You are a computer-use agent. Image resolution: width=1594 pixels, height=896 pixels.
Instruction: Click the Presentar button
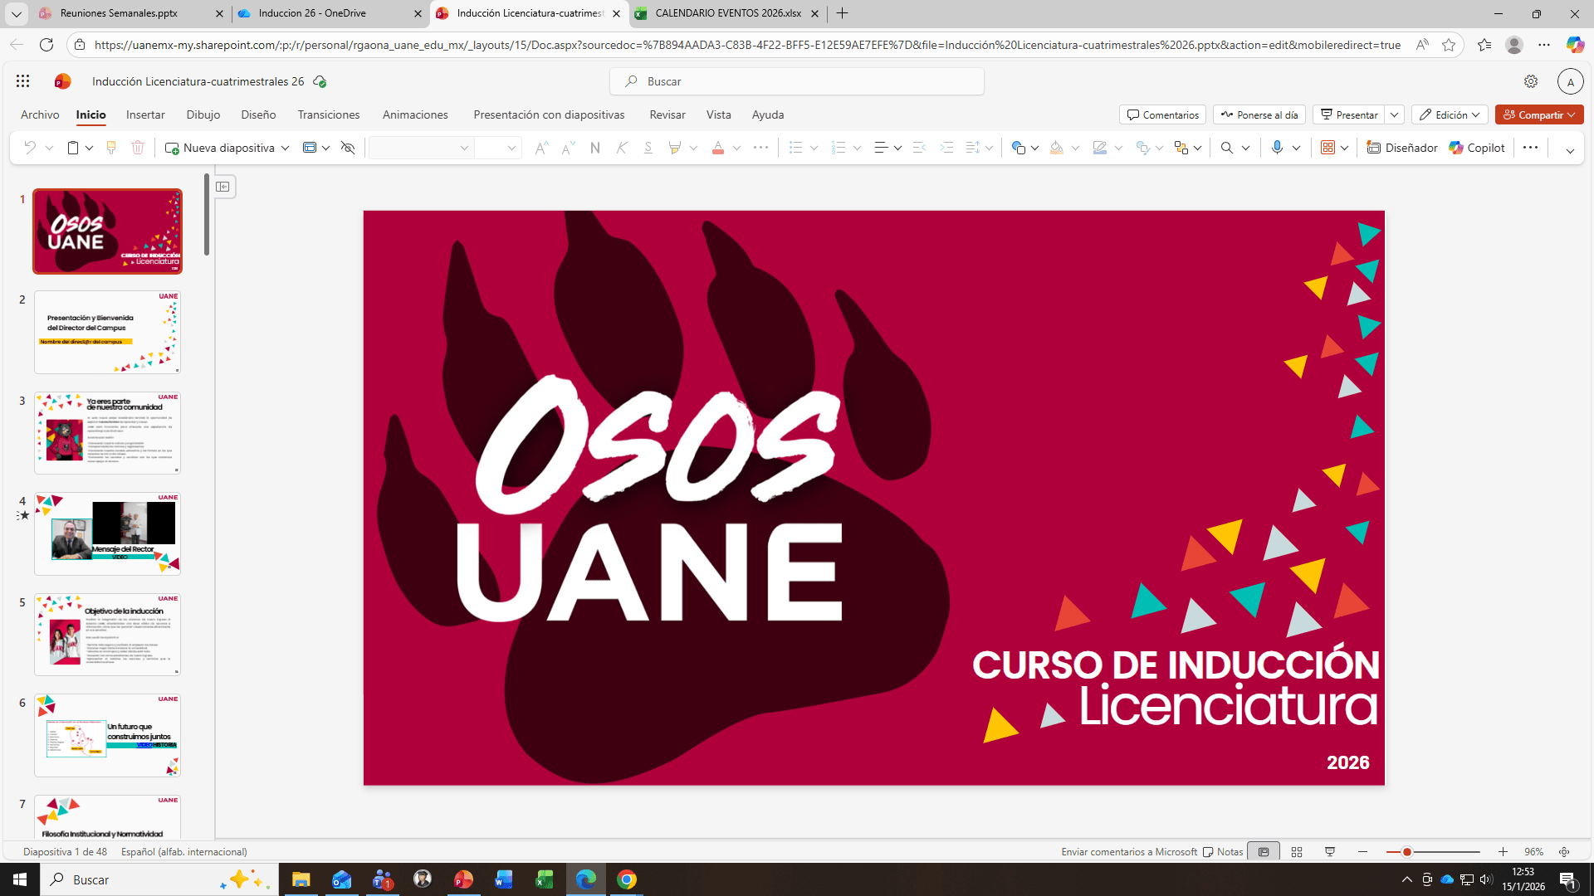pyautogui.click(x=1349, y=114)
